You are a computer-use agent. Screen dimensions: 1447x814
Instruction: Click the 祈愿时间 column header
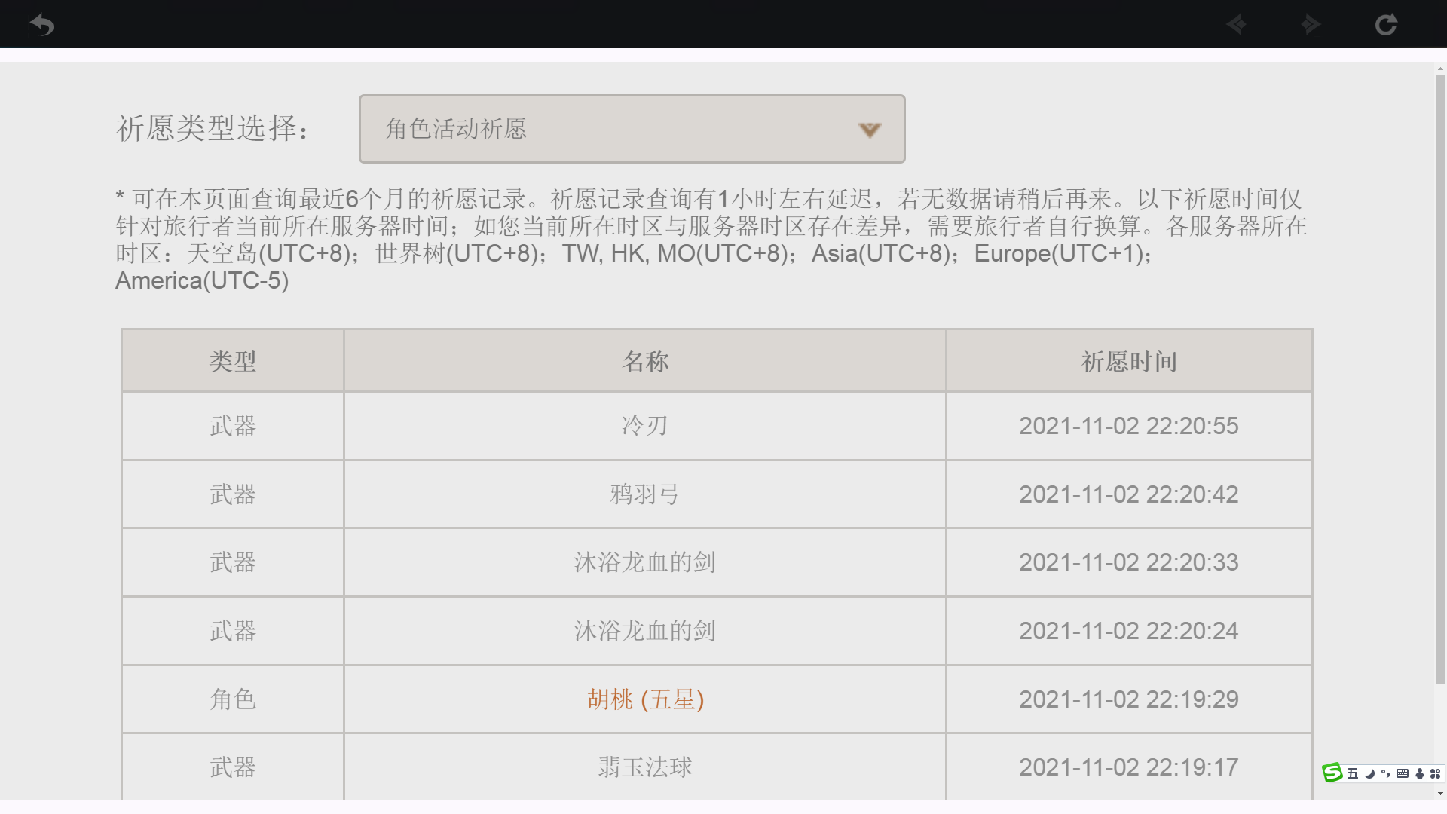point(1129,361)
